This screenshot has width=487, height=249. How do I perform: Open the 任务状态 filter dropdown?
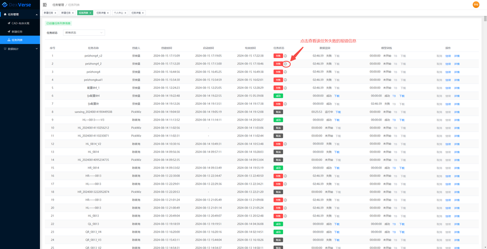tap(84, 33)
